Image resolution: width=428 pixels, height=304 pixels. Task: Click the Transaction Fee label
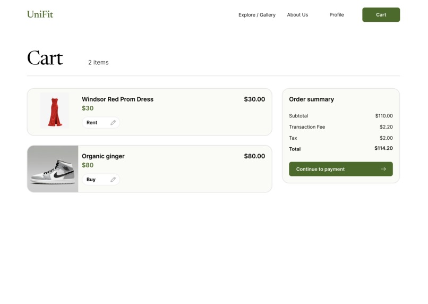[307, 126]
